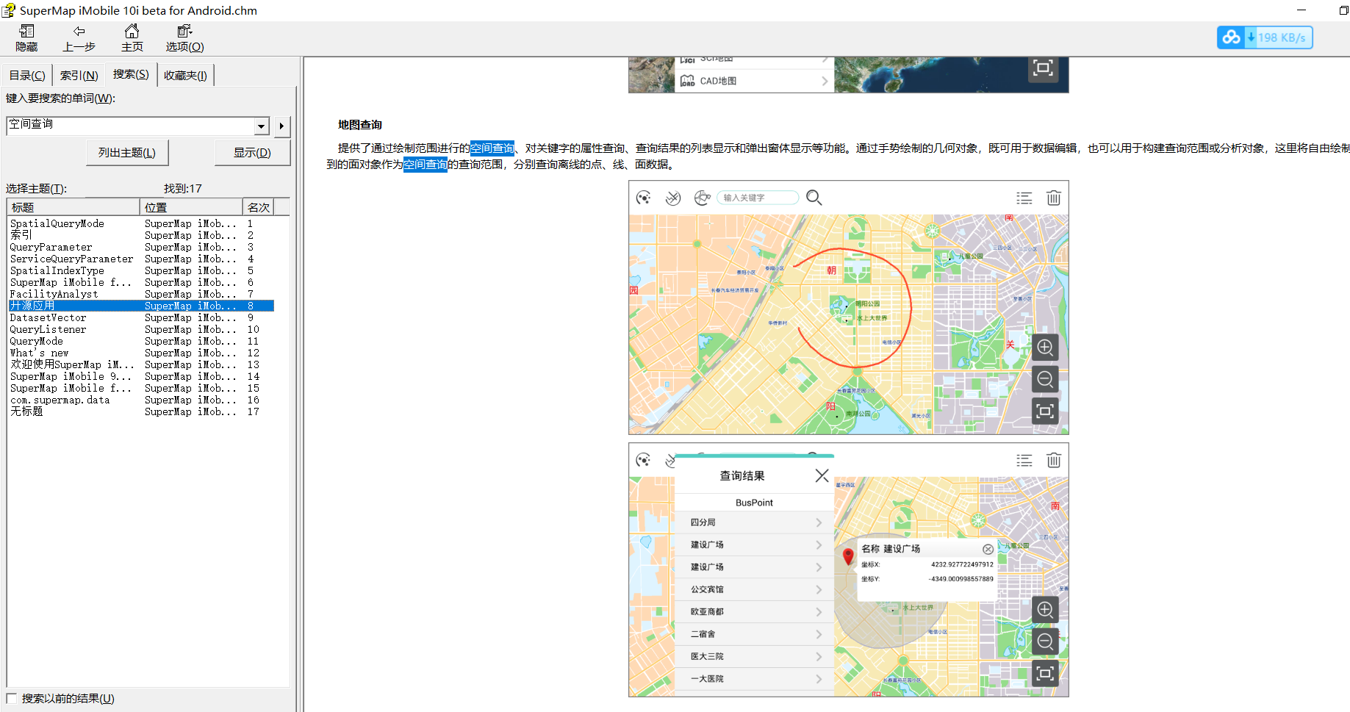This screenshot has height=712, width=1350.
Task: Select the SpatialQueryMode result row
Action: tap(141, 223)
